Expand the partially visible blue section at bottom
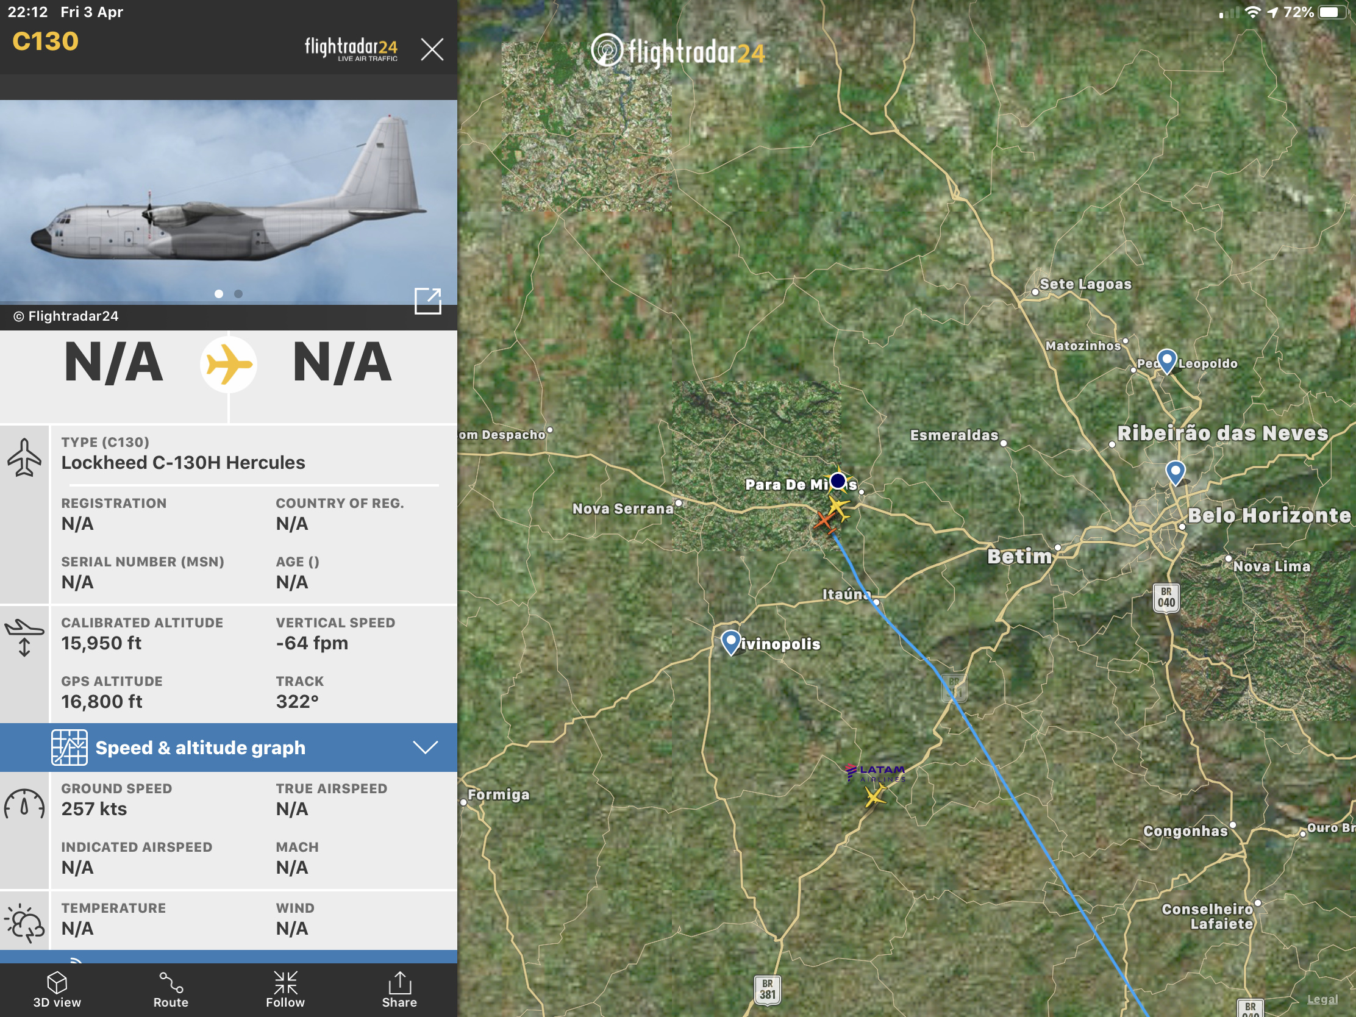 point(229,956)
